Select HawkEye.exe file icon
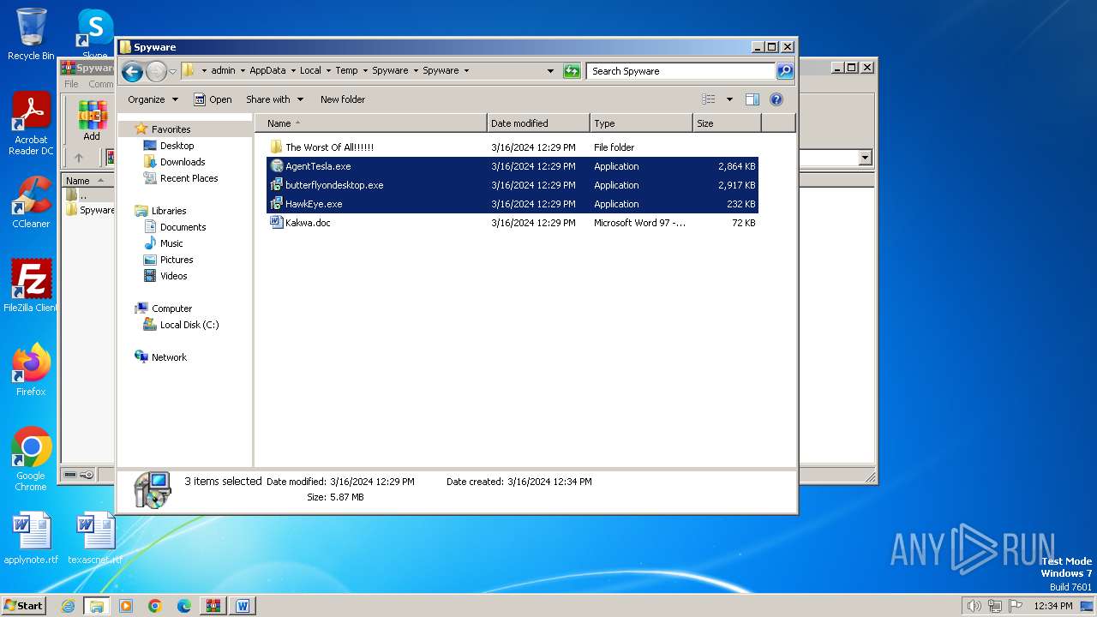Image resolution: width=1097 pixels, height=617 pixels. (276, 204)
